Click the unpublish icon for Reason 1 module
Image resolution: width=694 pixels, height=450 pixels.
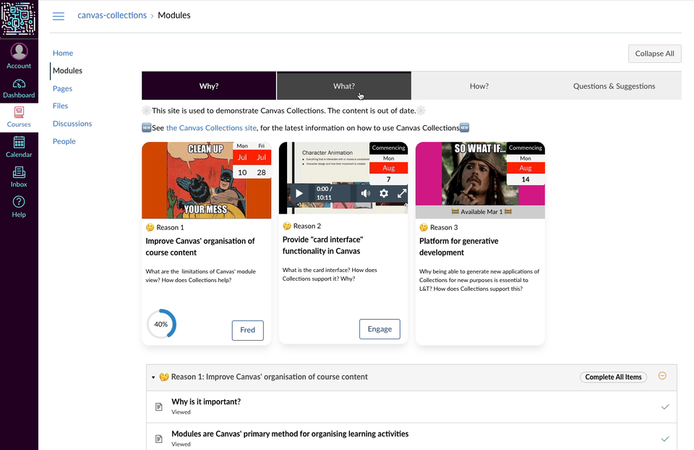pos(662,375)
